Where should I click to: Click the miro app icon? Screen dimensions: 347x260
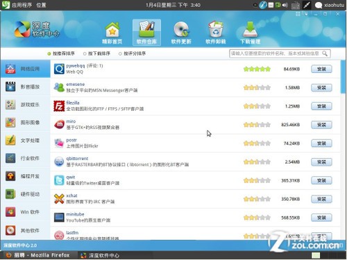(59, 125)
